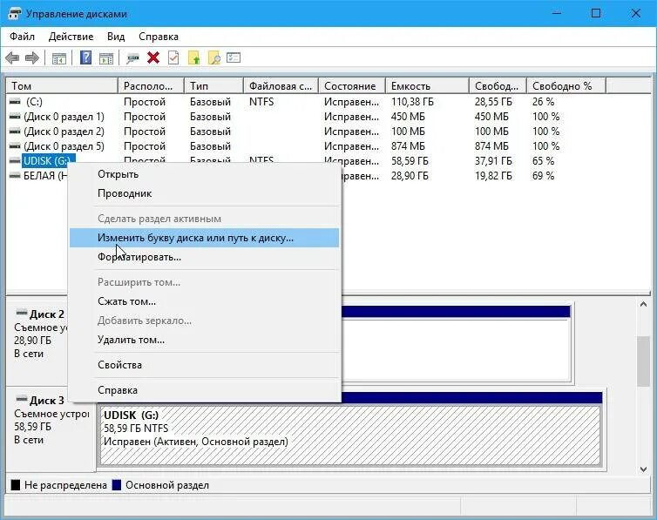Image resolution: width=657 pixels, height=520 pixels.
Task: Click the Back arrow toolbar icon
Action: pos(12,57)
